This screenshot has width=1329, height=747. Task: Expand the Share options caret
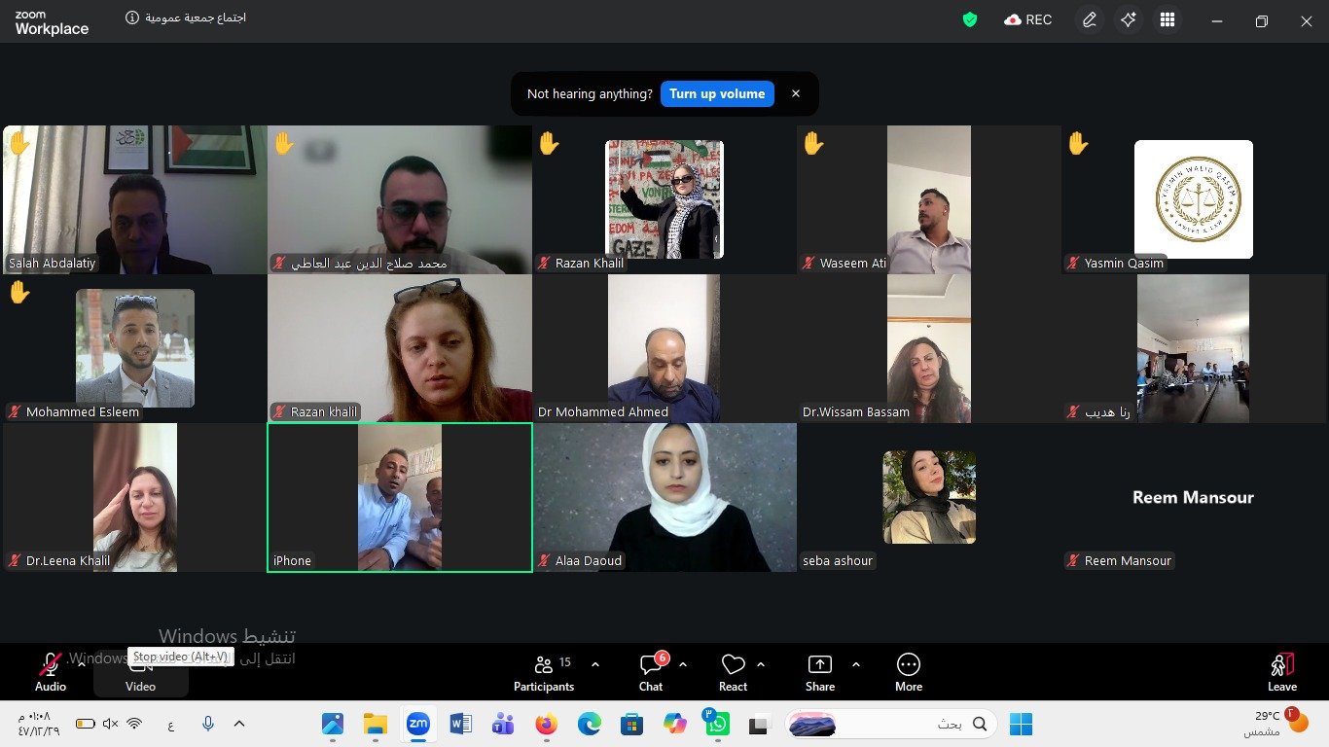[x=856, y=664]
